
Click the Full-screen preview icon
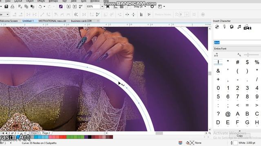[108, 6]
